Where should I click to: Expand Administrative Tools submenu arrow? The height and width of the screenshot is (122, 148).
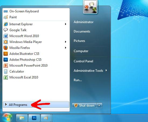(x=106, y=70)
